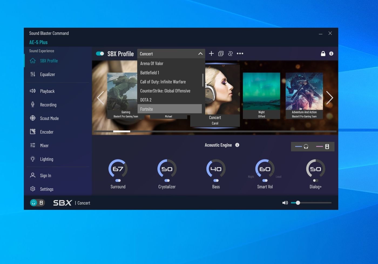Image resolution: width=378 pixels, height=264 pixels.
Task: Click the Lighting bulb icon
Action: [33, 159]
